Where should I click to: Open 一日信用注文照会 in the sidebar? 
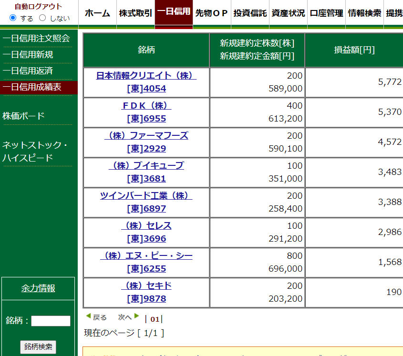tap(36, 38)
